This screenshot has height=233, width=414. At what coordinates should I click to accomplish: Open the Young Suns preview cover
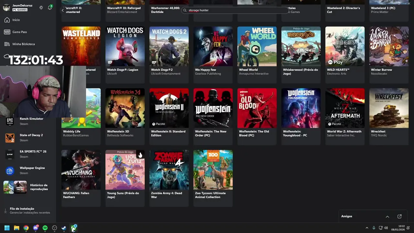coord(125,170)
